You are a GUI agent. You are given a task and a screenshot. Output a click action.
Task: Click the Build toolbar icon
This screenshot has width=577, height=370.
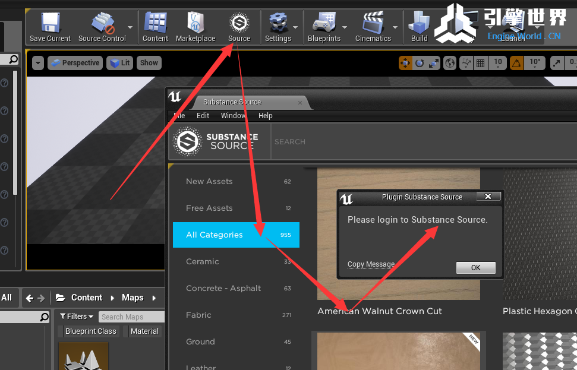pyautogui.click(x=419, y=23)
